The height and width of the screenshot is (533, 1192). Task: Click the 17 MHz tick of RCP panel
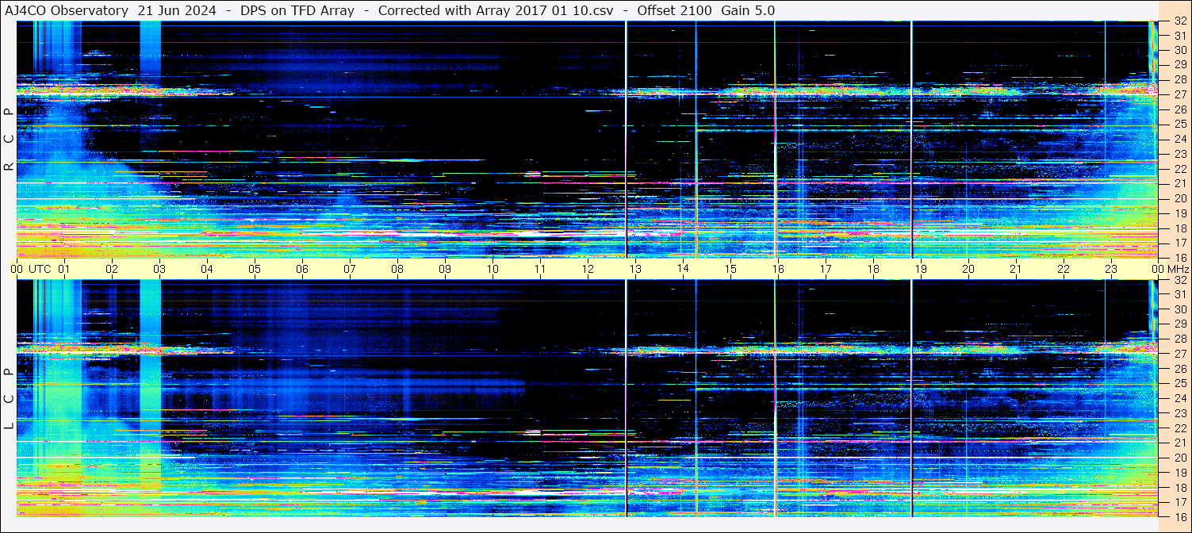(1180, 243)
